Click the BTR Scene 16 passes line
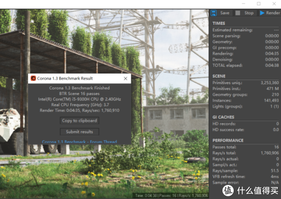The width and height of the screenshot is (281, 199). [80, 93]
